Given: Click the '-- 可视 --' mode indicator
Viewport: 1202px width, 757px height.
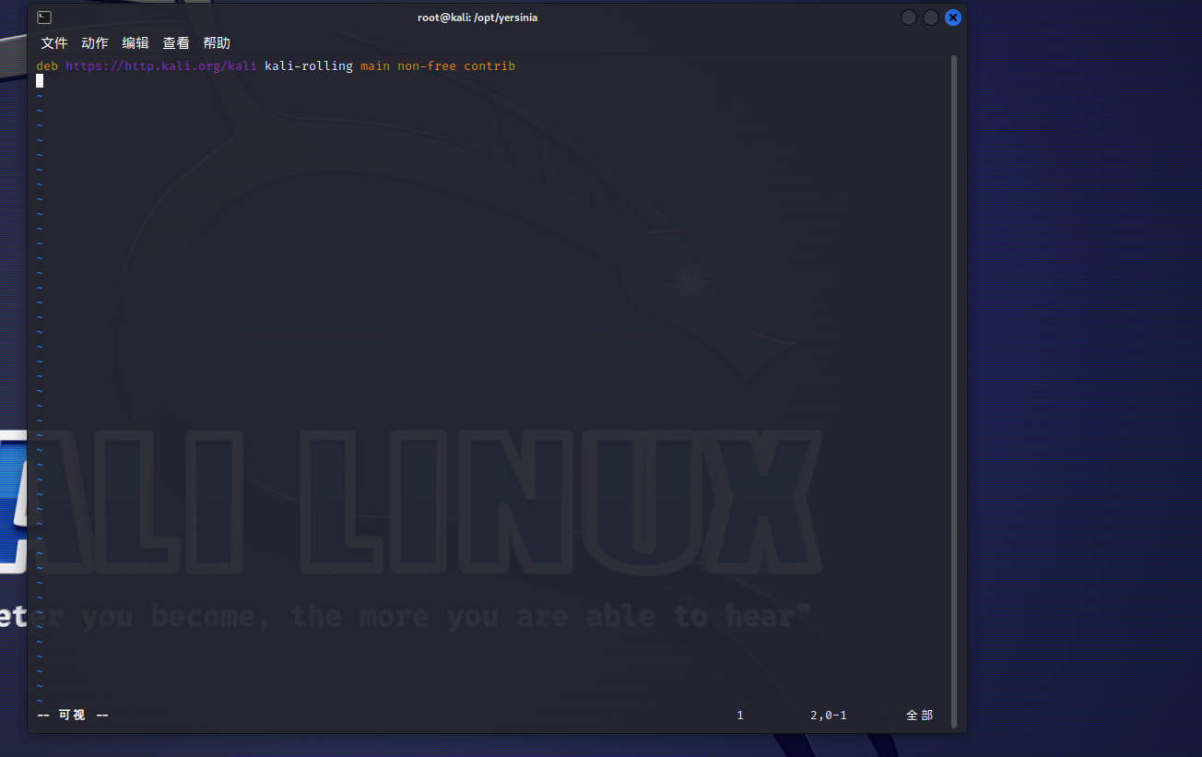Looking at the screenshot, I should [x=73, y=716].
